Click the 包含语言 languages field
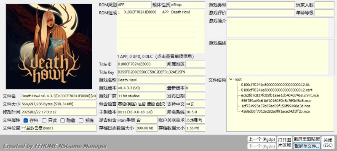This screenshot has height=151, width=337. [x=142, y=104]
